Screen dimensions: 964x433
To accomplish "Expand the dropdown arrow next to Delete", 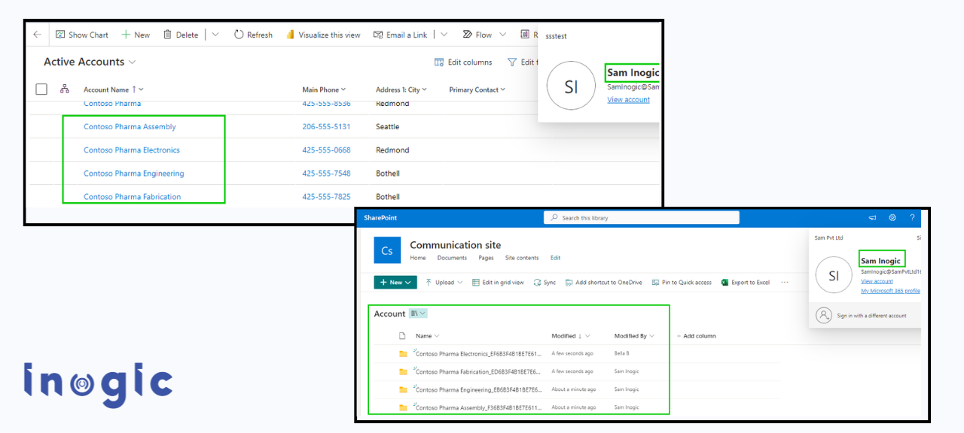I will [215, 35].
